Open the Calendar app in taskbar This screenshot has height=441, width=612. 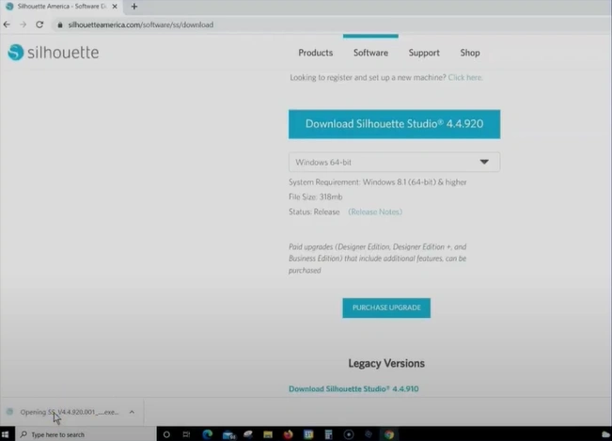[308, 434]
